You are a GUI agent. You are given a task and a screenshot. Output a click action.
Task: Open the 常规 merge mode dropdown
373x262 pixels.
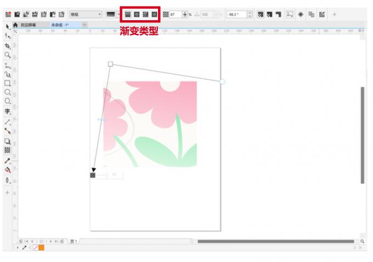tap(85, 14)
